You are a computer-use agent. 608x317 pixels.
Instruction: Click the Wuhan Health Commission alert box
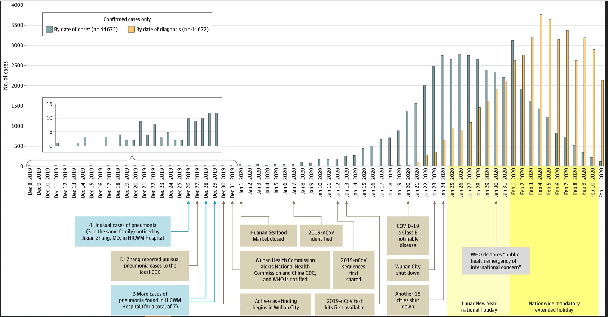(285, 269)
